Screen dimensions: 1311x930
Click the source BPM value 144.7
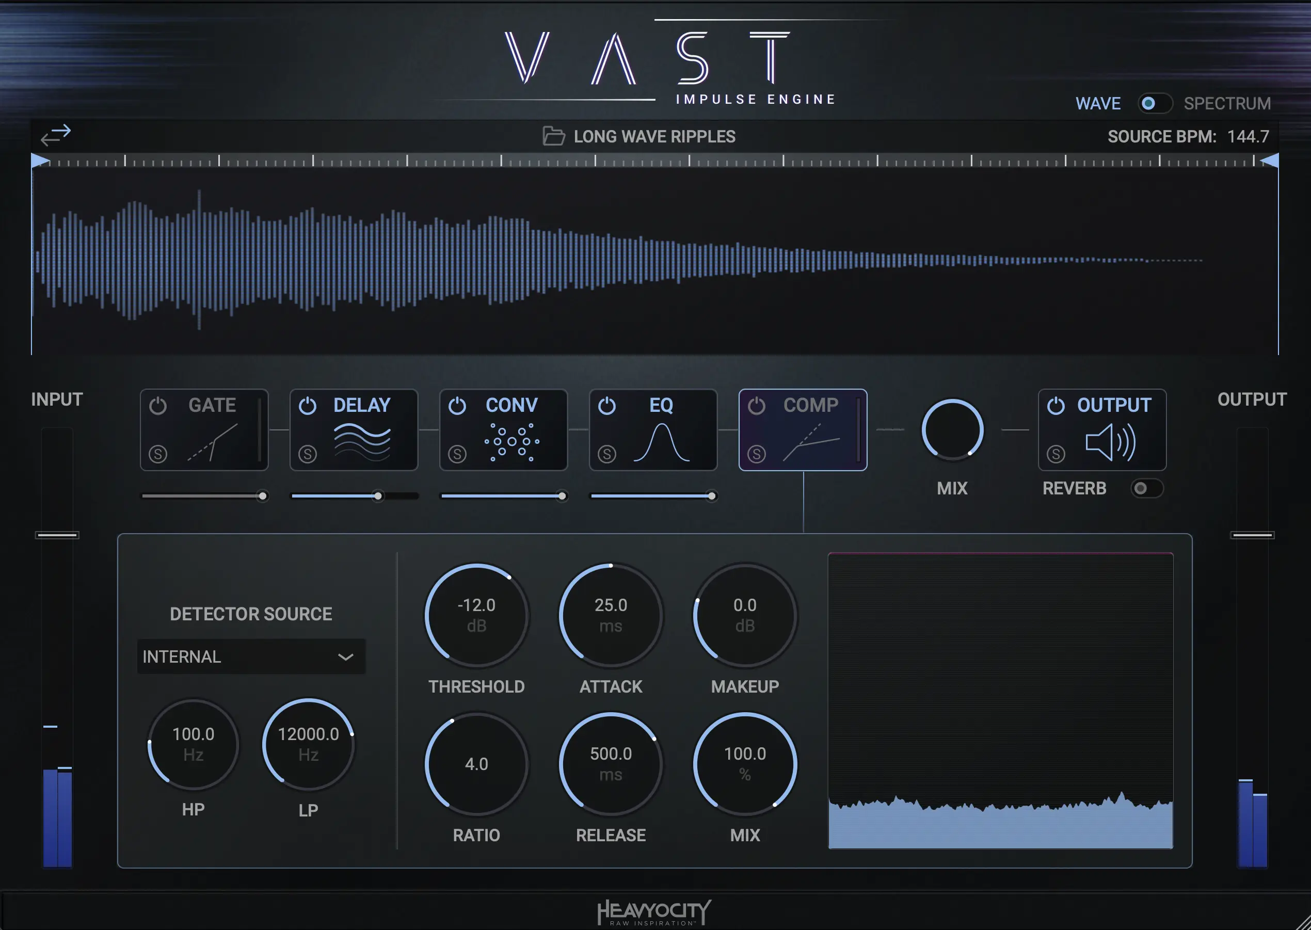pyautogui.click(x=1248, y=136)
